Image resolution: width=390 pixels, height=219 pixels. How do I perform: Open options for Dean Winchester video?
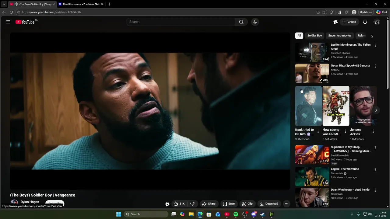point(375,190)
